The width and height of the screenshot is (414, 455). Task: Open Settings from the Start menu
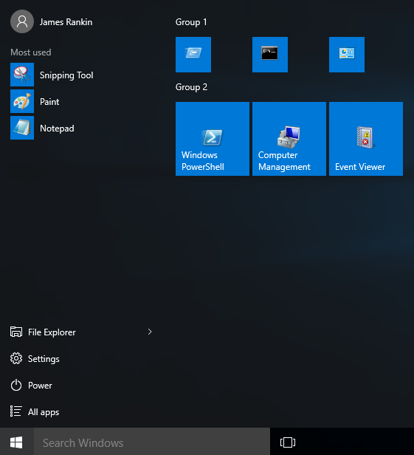[35, 359]
